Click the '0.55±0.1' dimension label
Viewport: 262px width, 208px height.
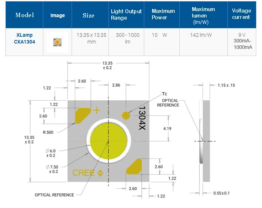click(222, 193)
